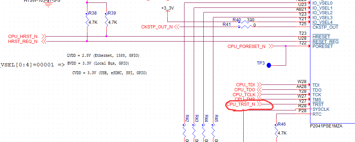
Task: Select the IO_VSEL1 pin name
Action: [323, 8]
